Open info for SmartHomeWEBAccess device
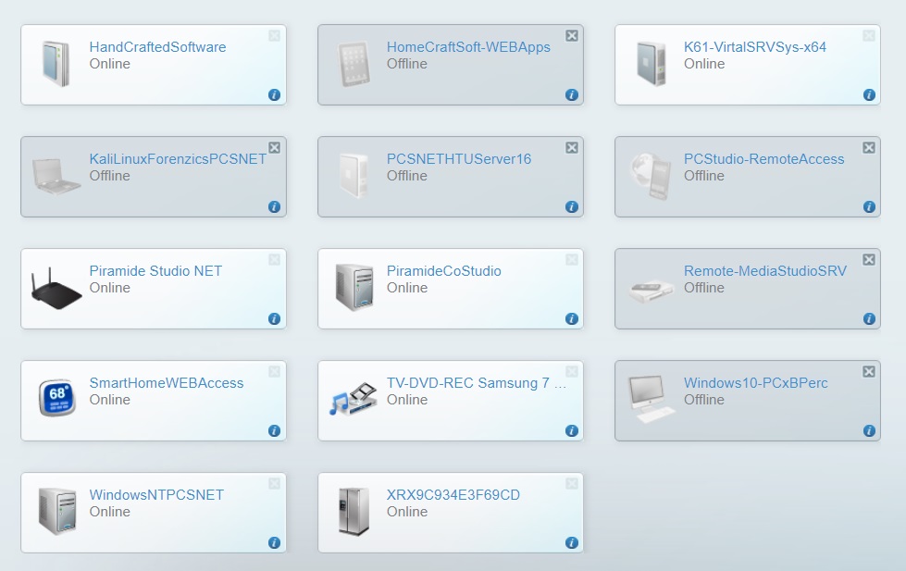906x571 pixels. tap(275, 430)
